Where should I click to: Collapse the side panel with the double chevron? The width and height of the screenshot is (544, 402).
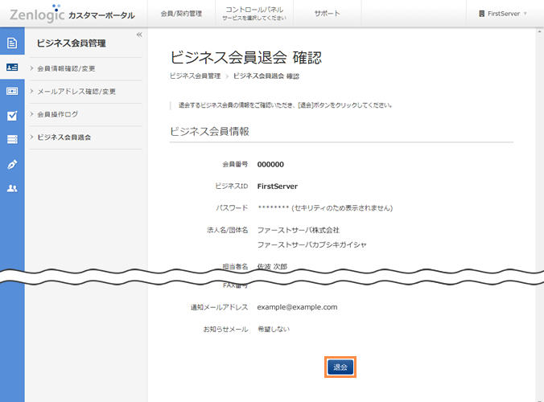tap(139, 35)
